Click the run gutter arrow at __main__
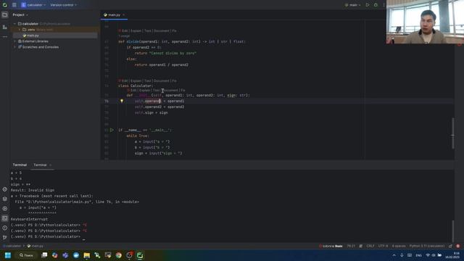Viewport: 464px width, 261px height. click(x=112, y=130)
